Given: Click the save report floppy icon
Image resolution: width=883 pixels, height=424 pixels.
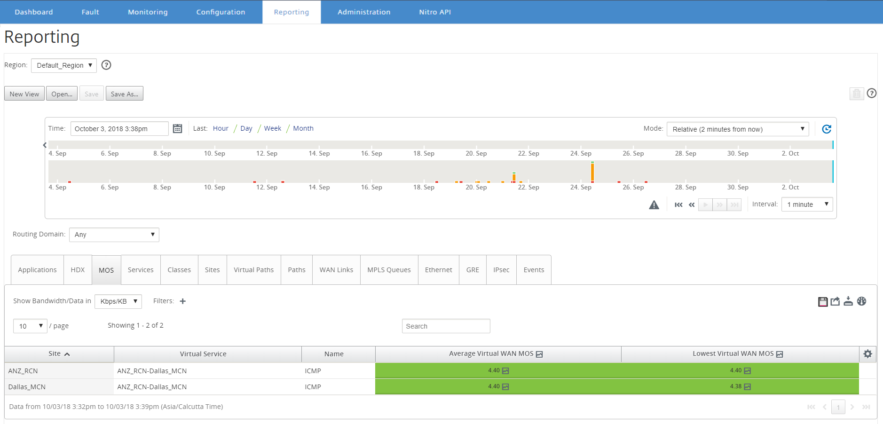Looking at the screenshot, I should pos(823,301).
